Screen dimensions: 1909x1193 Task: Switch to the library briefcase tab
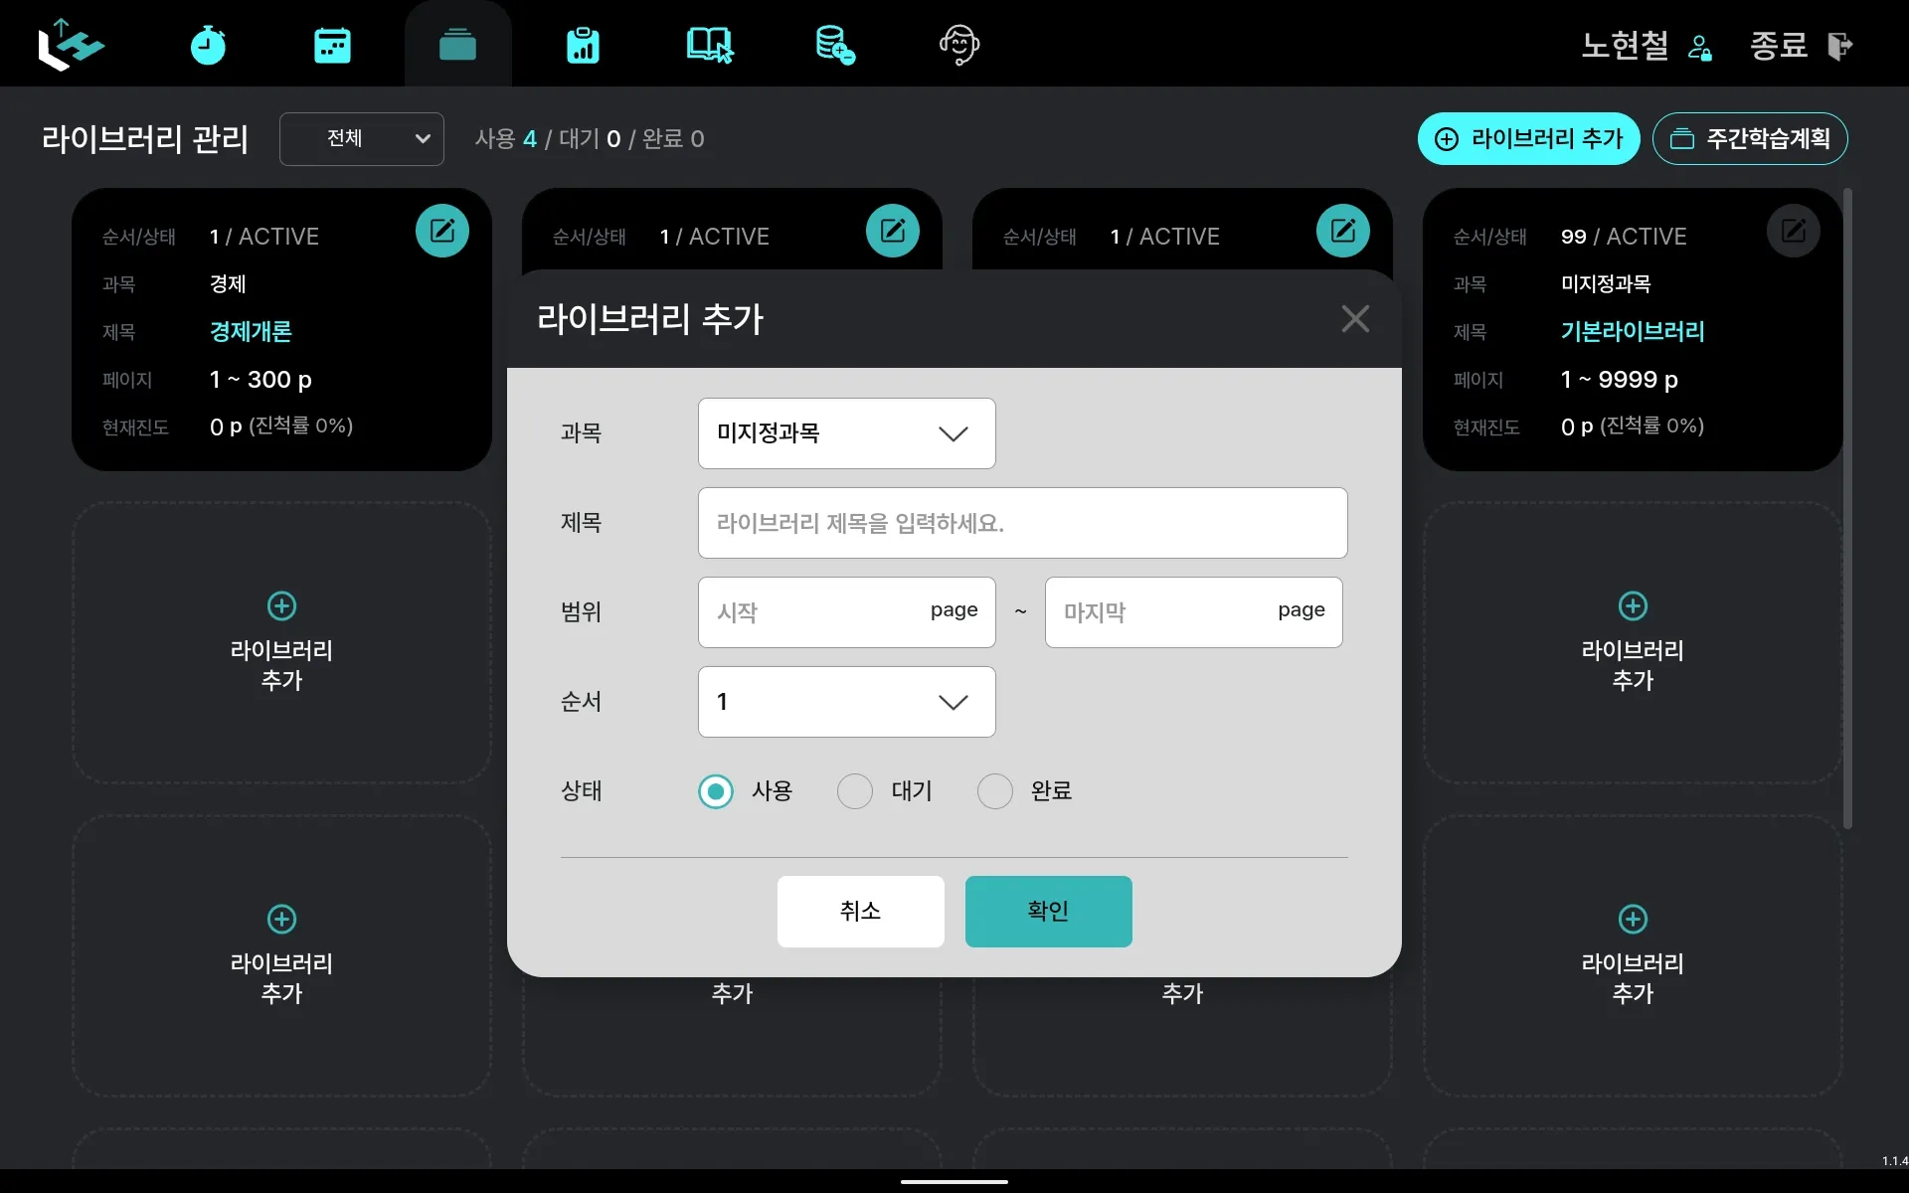pos(457,45)
